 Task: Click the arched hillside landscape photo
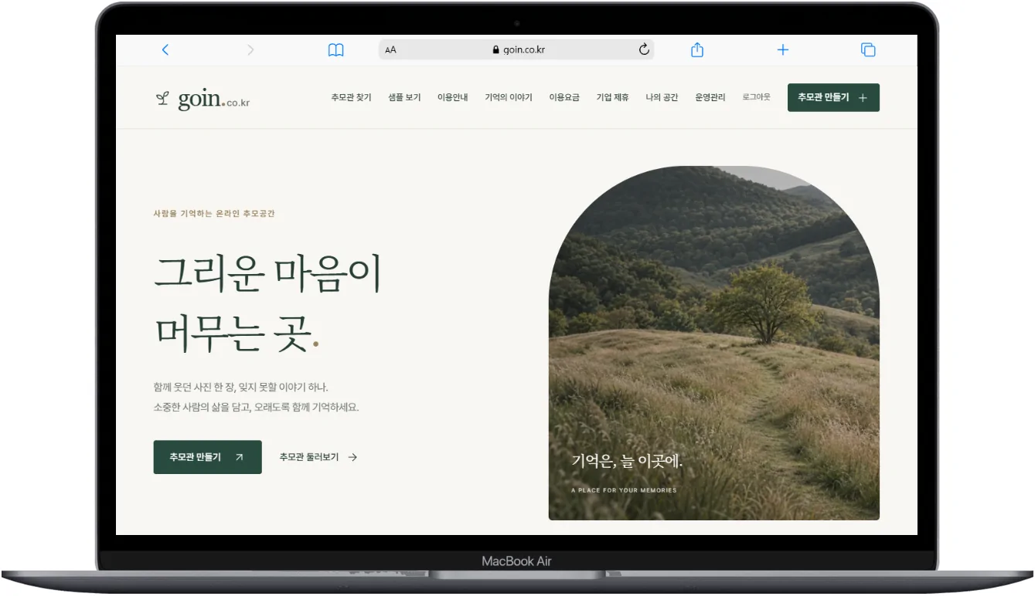pyautogui.click(x=714, y=343)
